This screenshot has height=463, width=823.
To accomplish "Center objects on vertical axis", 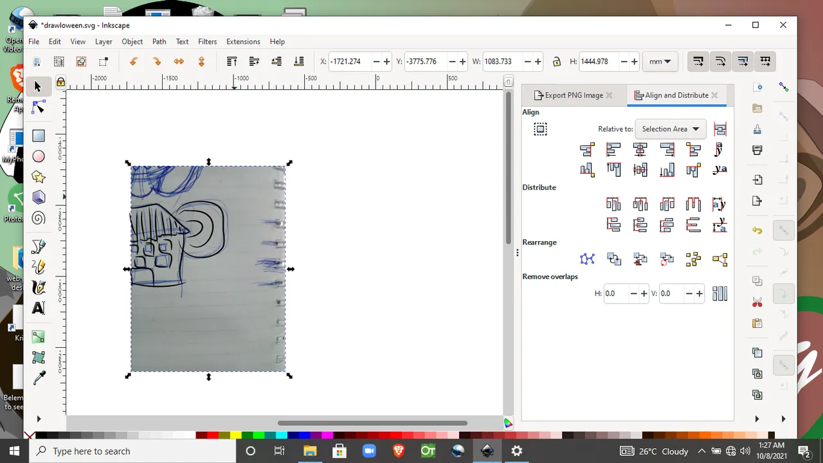I will coord(640,150).
